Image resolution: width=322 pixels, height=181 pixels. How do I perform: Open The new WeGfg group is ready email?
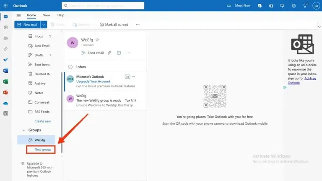tap(105, 100)
